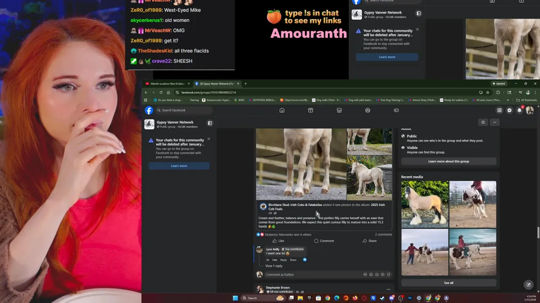Insert sticker in the comment box
This screenshot has width=540, height=303.
389,274
